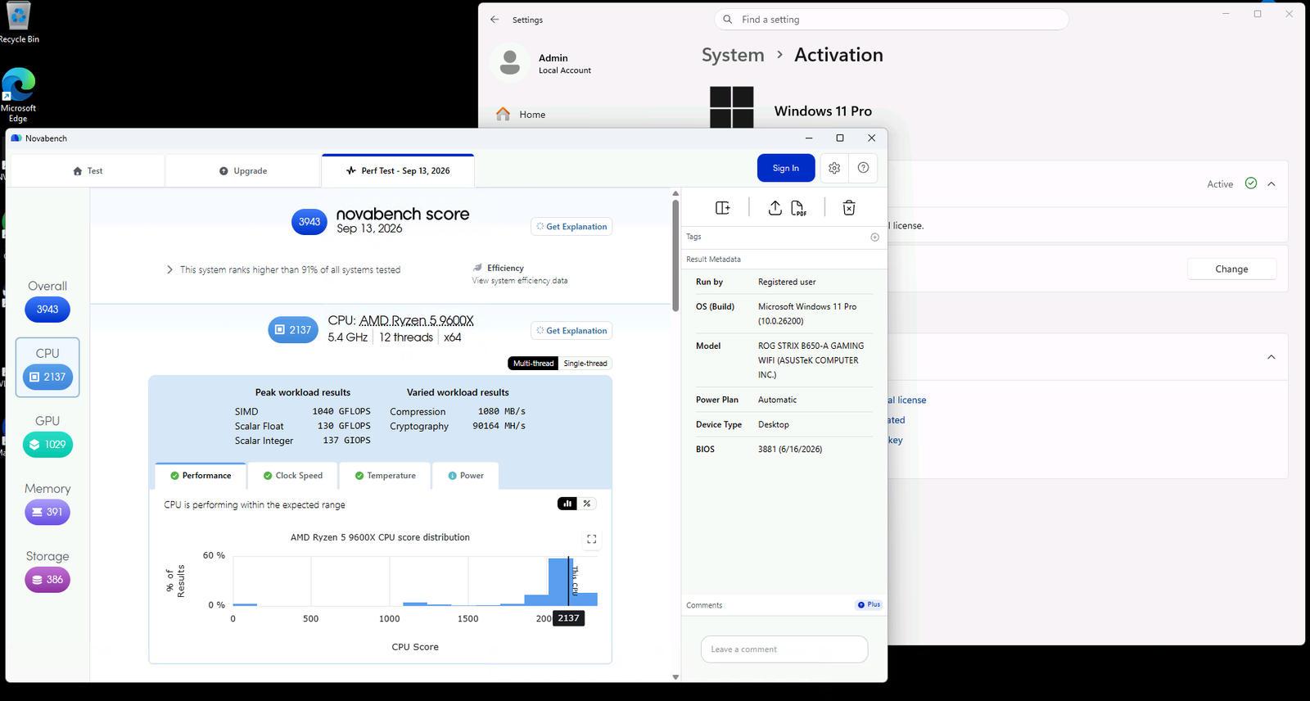Open Novabench settings gear icon
1310x701 pixels.
(x=834, y=168)
